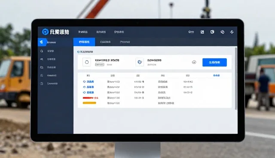
Task: Switch to the middle tab beside the blue tab
Action: (105, 42)
